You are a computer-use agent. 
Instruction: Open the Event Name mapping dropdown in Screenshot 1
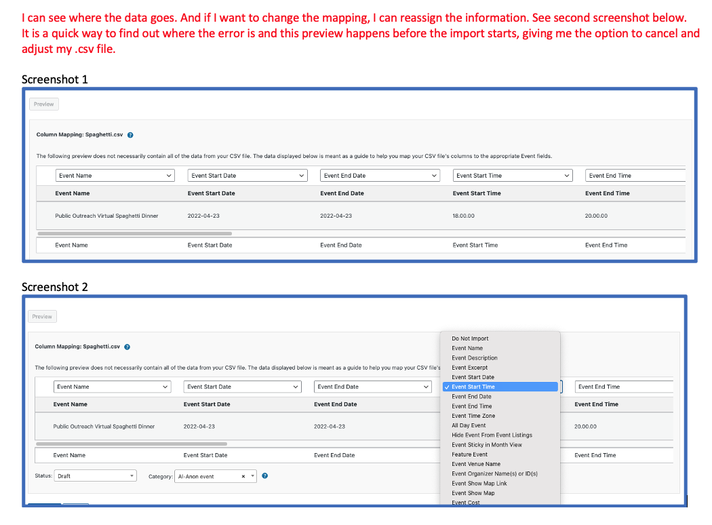pyautogui.click(x=115, y=176)
